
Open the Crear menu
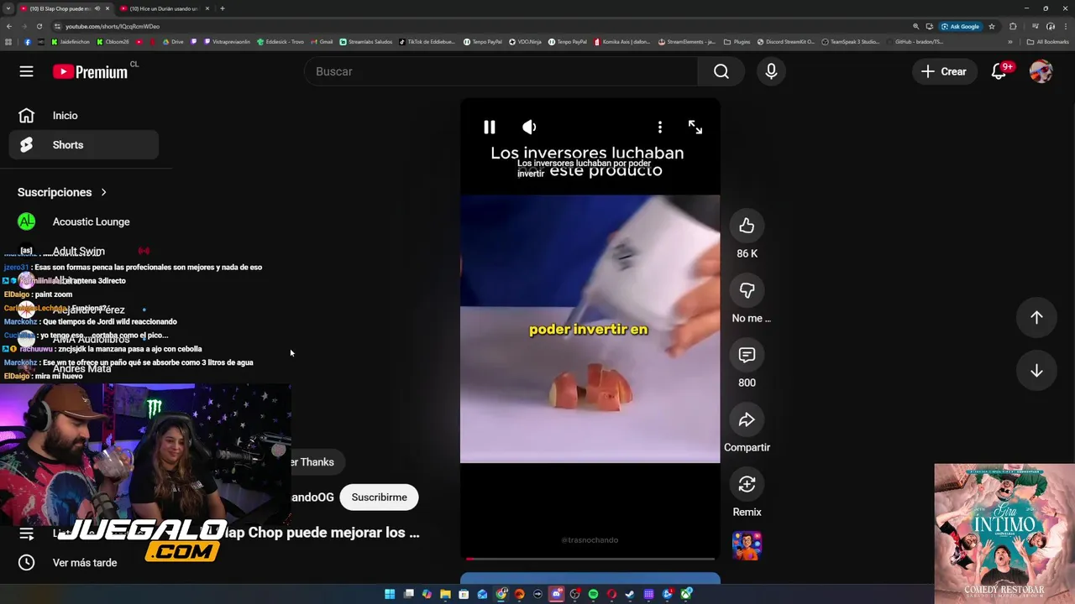[944, 71]
